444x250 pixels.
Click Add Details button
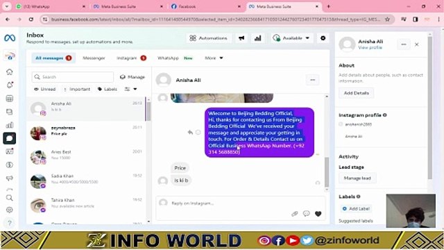pos(356,93)
